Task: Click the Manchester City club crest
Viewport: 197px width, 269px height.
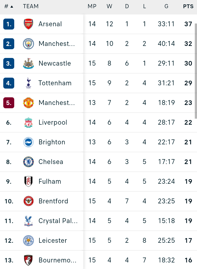Action: pyautogui.click(x=28, y=43)
